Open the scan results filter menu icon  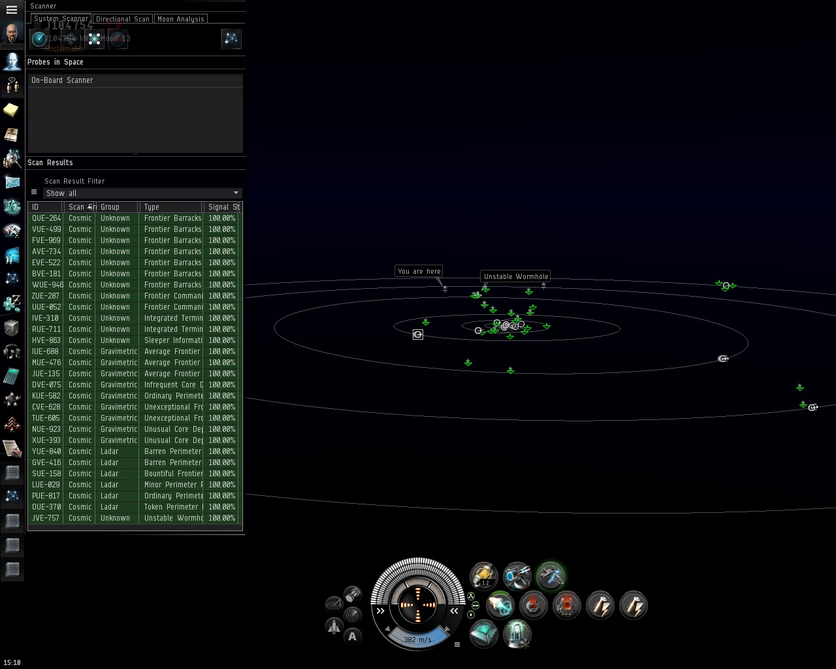(x=34, y=192)
